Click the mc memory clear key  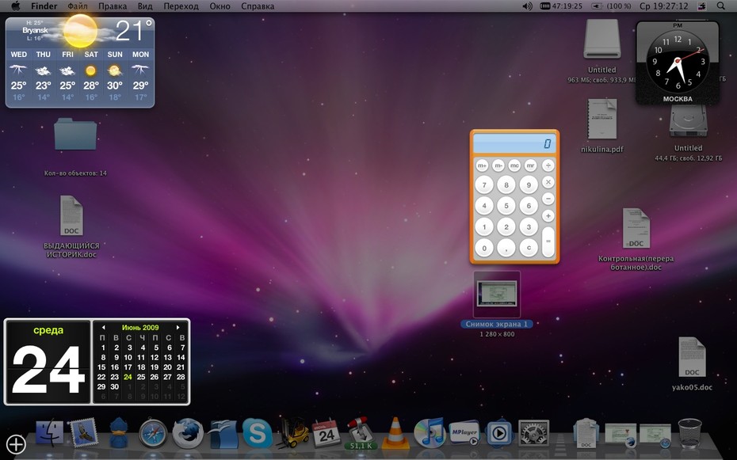click(514, 165)
